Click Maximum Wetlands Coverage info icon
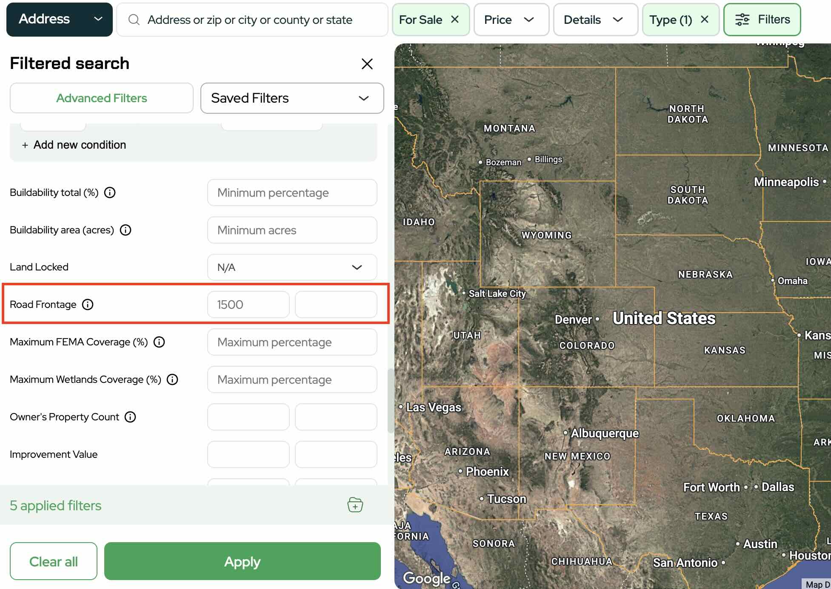 [172, 379]
